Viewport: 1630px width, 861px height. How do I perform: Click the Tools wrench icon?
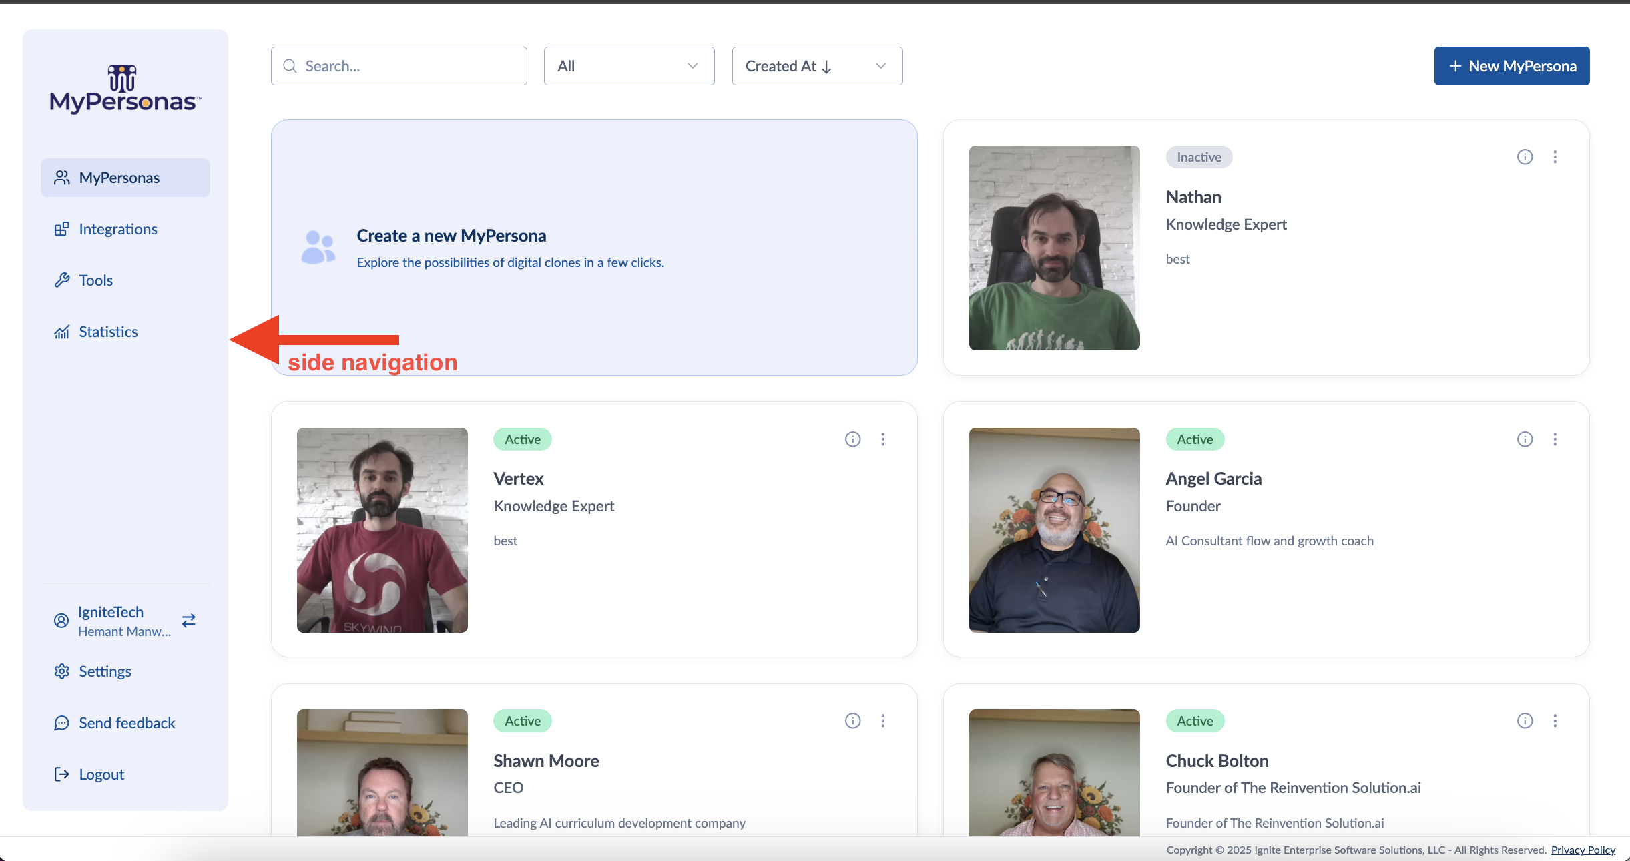tap(61, 280)
